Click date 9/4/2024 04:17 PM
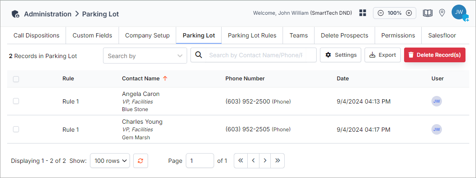476x178 pixels. pos(364,130)
